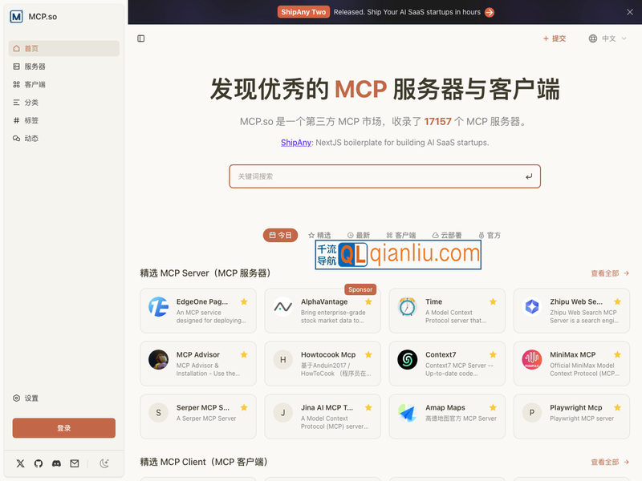Click the email icon in the footer
The height and width of the screenshot is (481, 642).
[x=75, y=463]
